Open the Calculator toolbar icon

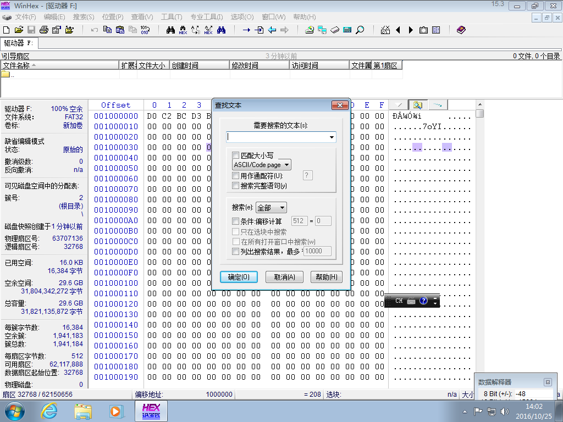pos(347,30)
